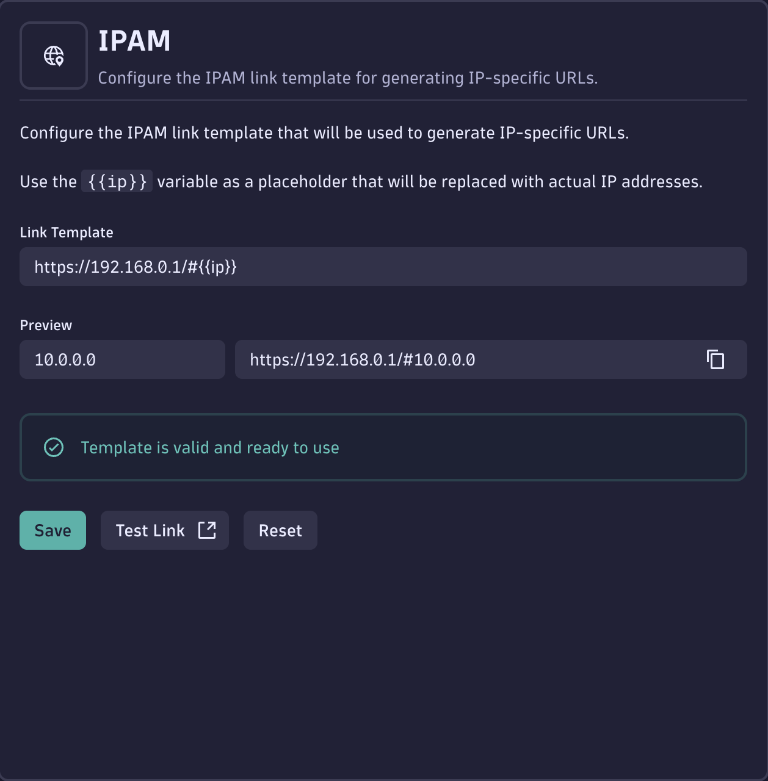The height and width of the screenshot is (781, 768).
Task: Reset the link template settings
Action: pos(280,530)
